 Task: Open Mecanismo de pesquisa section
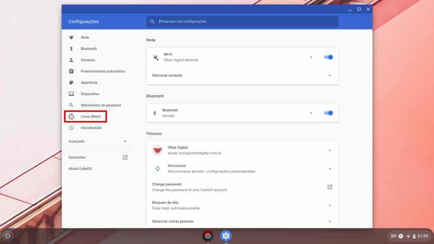point(101,105)
